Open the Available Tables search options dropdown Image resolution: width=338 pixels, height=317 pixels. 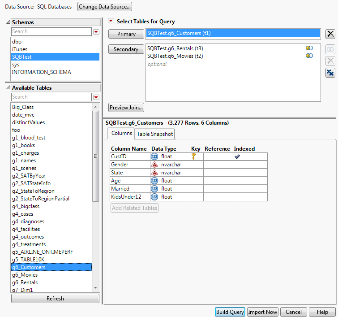96,97
